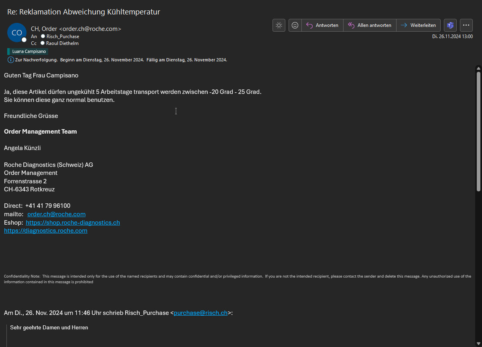
Task: Open the emoji reaction smiley icon
Action: pyautogui.click(x=295, y=25)
